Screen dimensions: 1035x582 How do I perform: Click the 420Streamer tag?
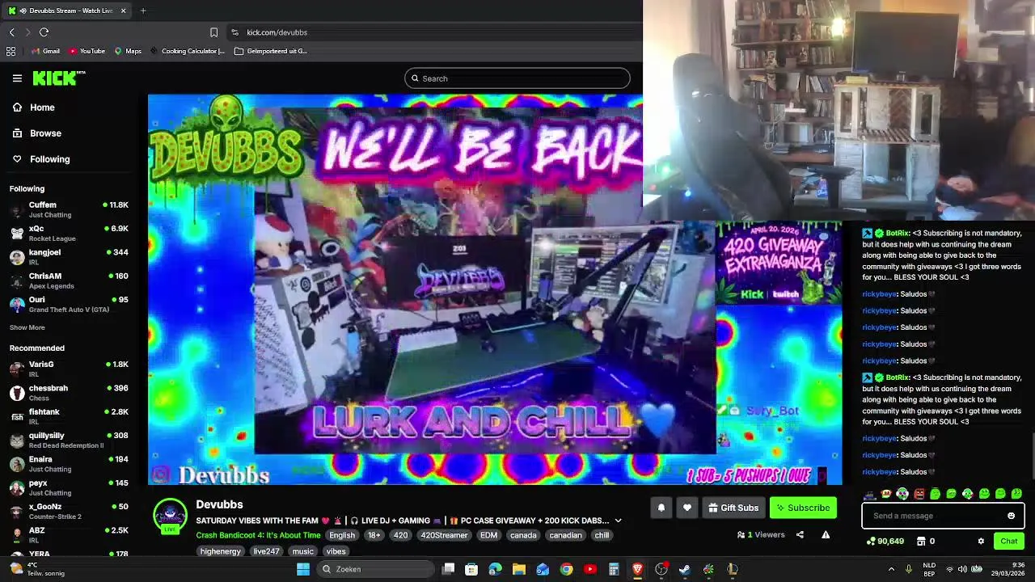click(x=444, y=535)
